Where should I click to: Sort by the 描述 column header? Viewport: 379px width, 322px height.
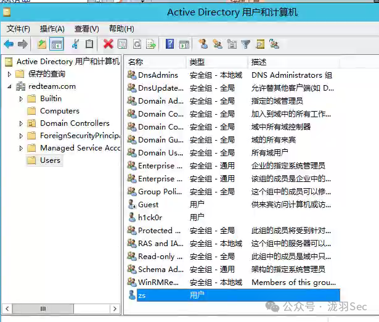tap(294, 62)
